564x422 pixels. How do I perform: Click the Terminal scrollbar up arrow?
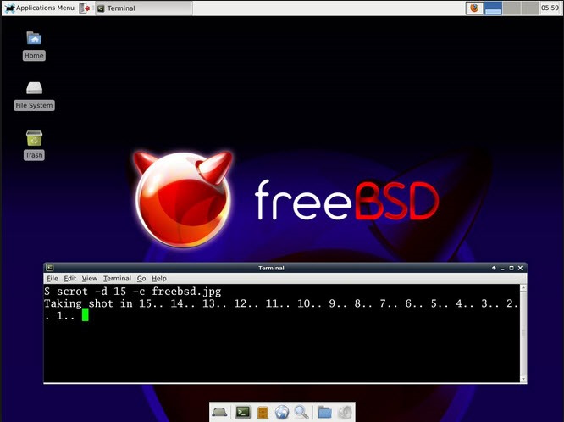(523, 288)
